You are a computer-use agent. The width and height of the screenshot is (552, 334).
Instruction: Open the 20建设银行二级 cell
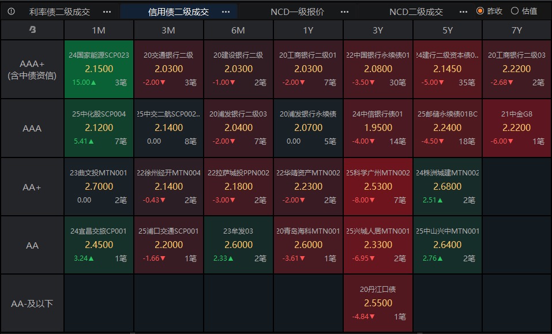[238, 69]
